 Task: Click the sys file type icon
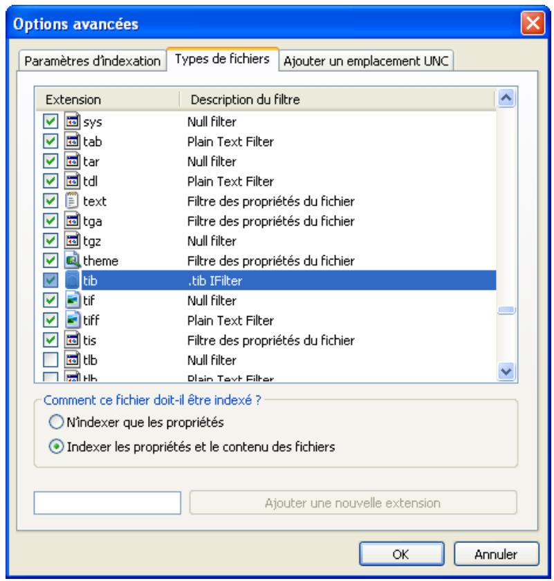(x=72, y=121)
